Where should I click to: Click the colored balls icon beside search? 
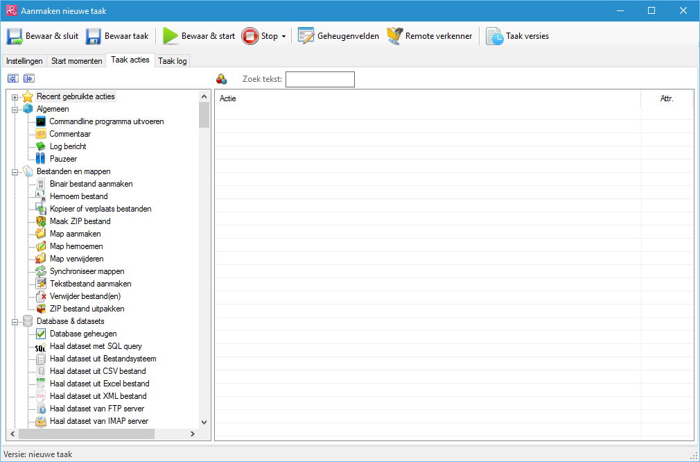(x=222, y=79)
